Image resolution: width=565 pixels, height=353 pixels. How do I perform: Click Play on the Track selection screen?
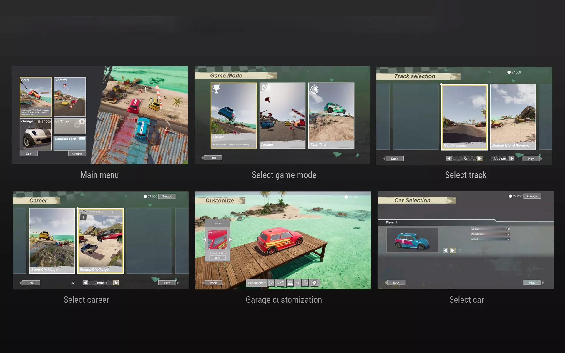531,159
